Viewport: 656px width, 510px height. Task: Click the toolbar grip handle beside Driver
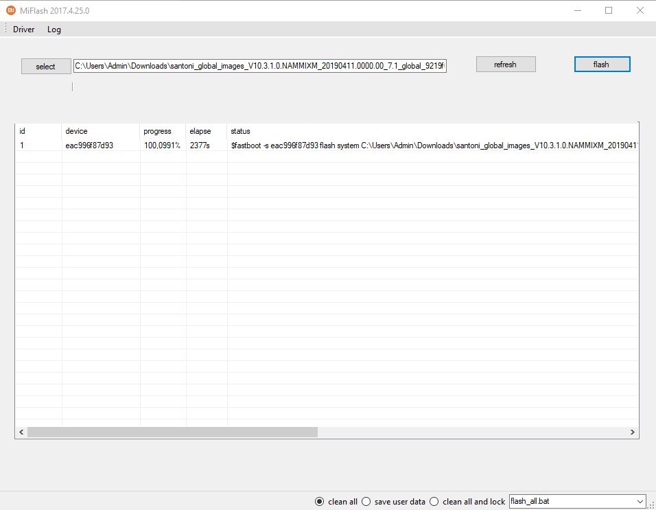click(x=5, y=29)
